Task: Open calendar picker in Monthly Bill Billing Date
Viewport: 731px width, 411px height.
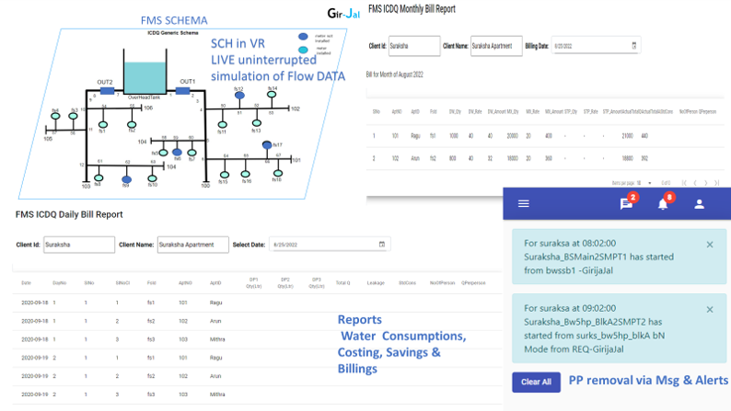Action: (x=634, y=46)
